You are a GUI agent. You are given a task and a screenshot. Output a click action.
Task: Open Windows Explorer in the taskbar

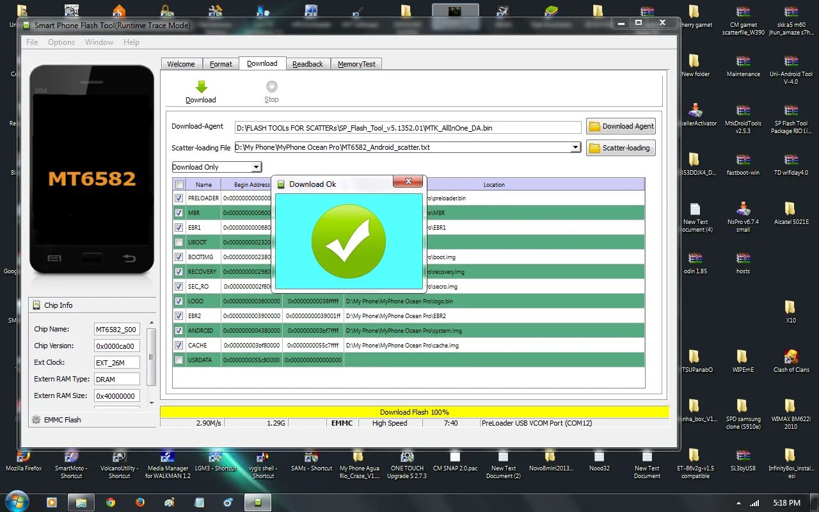tap(81, 502)
